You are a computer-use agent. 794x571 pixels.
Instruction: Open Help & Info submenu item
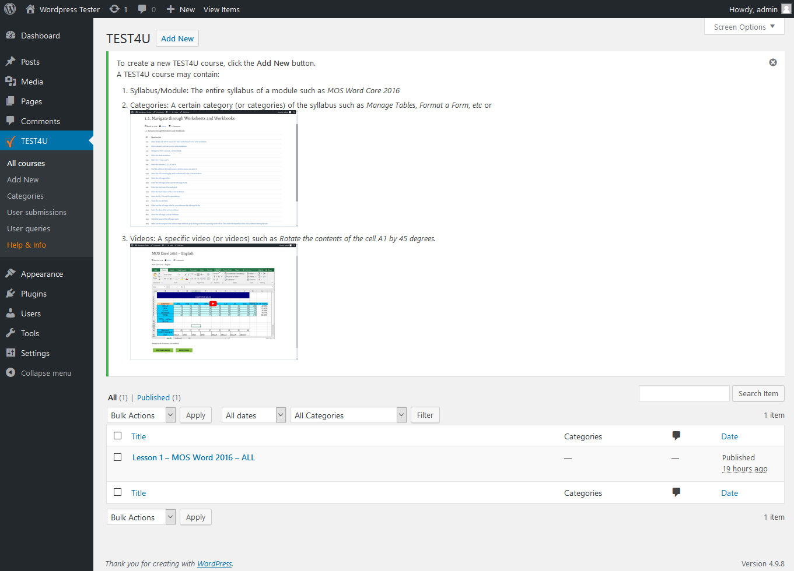point(26,245)
